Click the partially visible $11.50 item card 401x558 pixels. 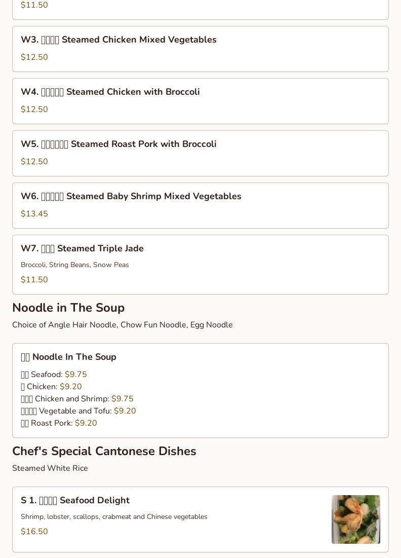tap(200, 10)
